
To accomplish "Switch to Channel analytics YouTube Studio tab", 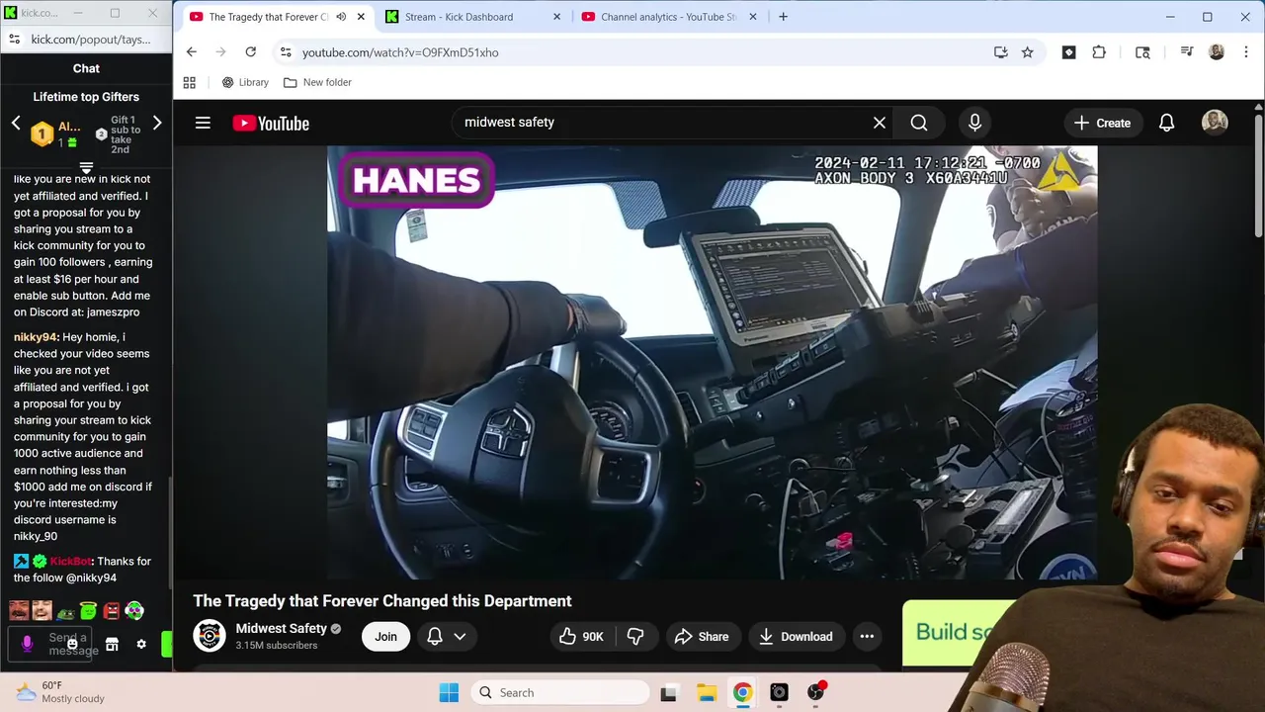I will coord(668,17).
